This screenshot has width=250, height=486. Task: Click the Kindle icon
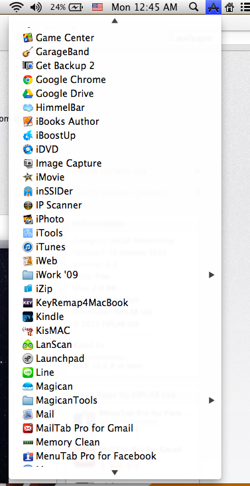pyautogui.click(x=28, y=317)
